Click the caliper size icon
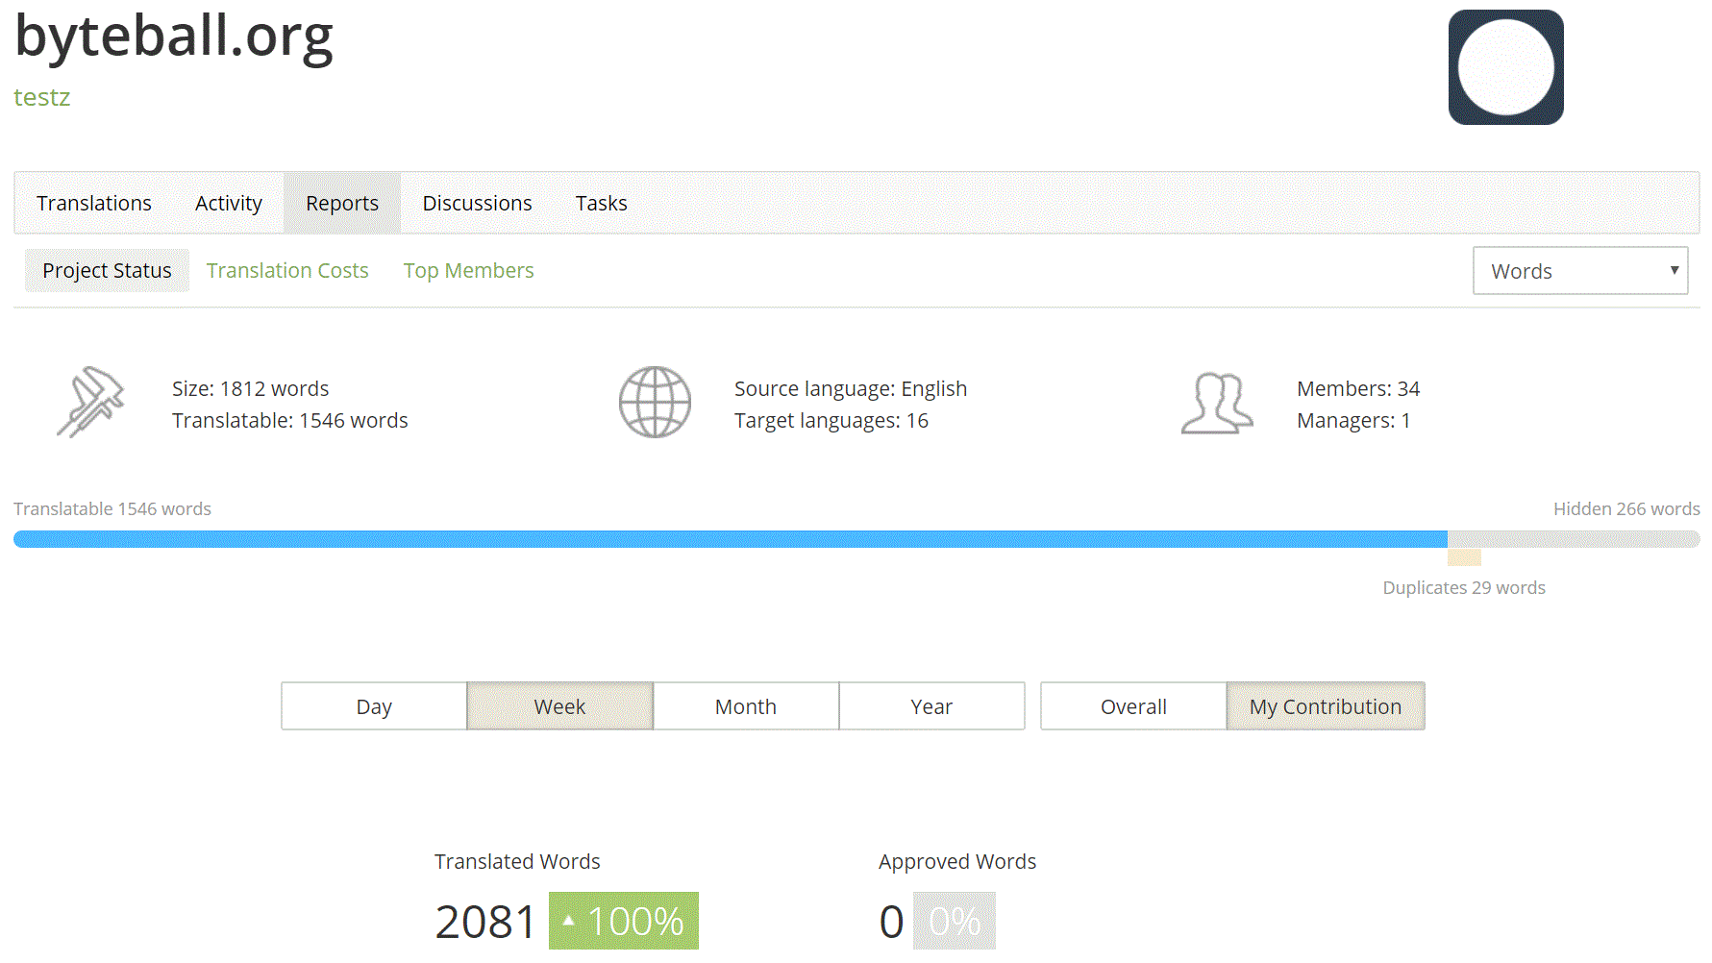This screenshot has height=963, width=1712. point(90,402)
